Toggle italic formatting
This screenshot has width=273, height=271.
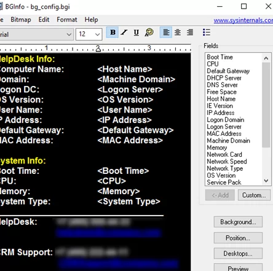pyautogui.click(x=124, y=33)
